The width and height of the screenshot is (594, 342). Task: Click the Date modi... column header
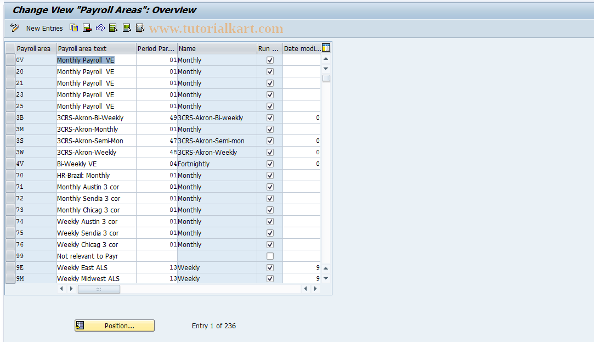coord(302,48)
